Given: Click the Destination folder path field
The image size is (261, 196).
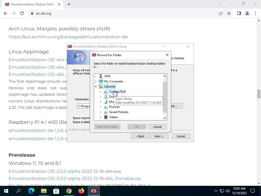Looking at the screenshot, I should point(83,106).
